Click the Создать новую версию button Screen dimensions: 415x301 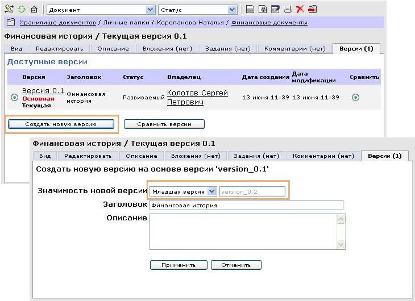[x=61, y=124]
